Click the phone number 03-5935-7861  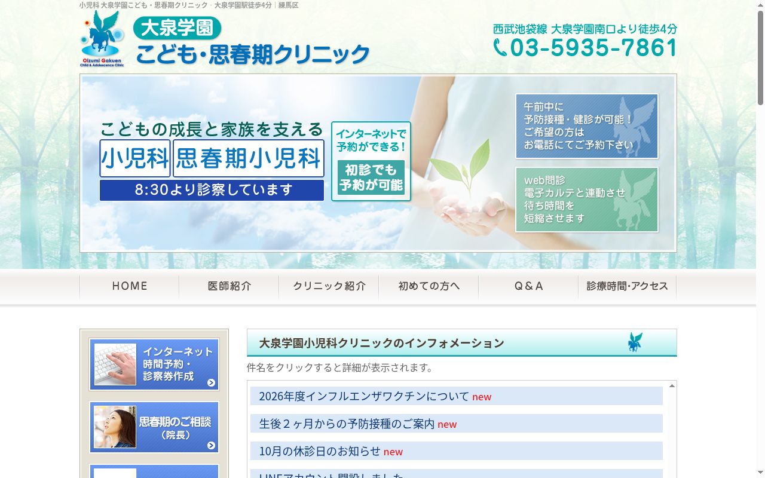[593, 48]
